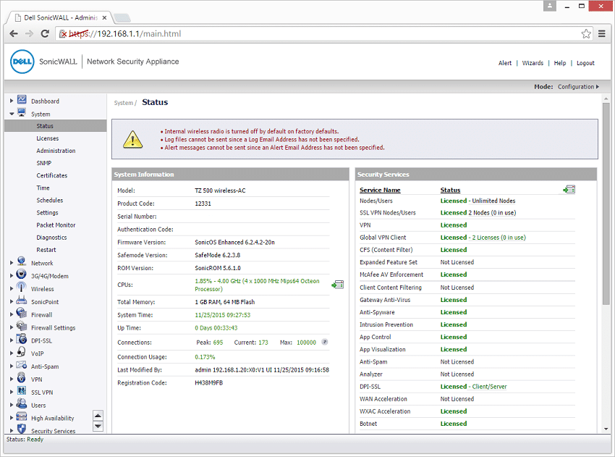Open a new browser tab
615x457 pixels.
click(122, 18)
